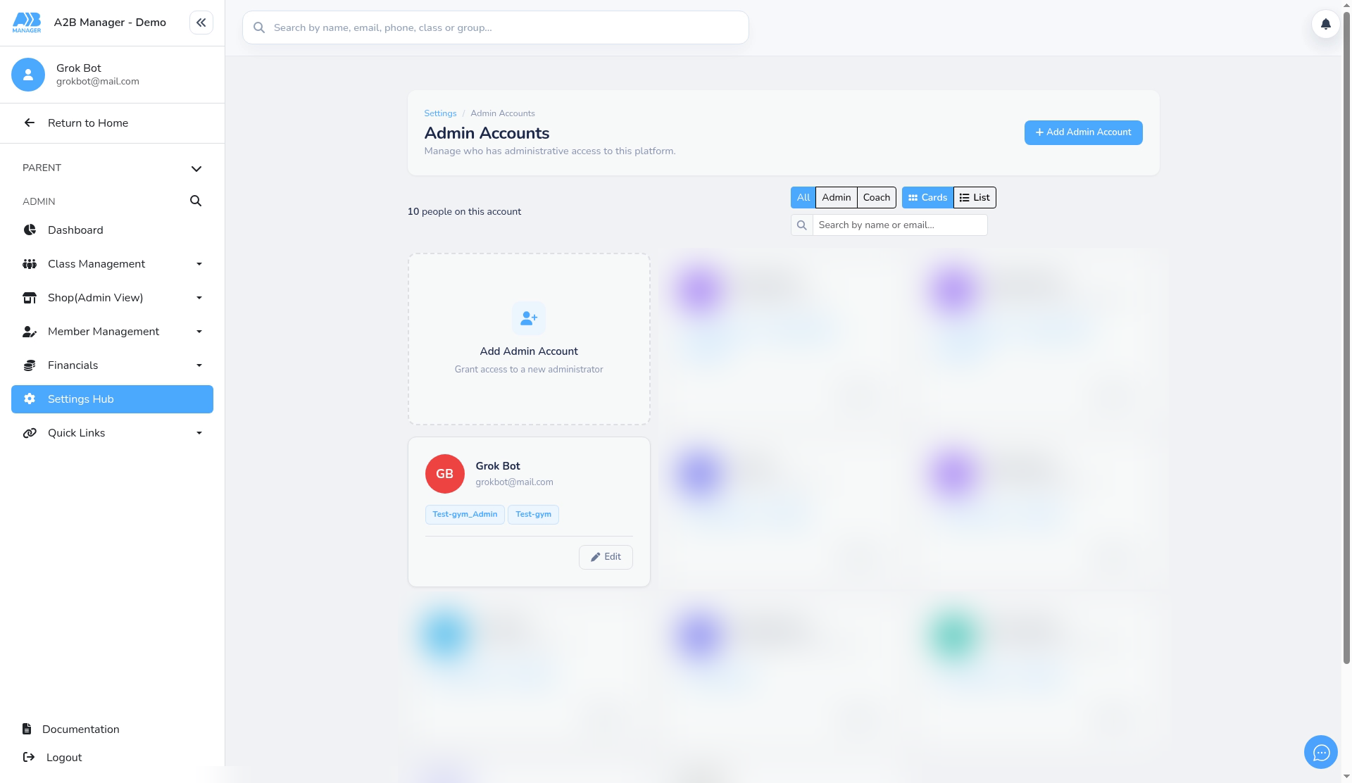Edit the Grok Bot account
The width and height of the screenshot is (1352, 783).
pyautogui.click(x=606, y=557)
